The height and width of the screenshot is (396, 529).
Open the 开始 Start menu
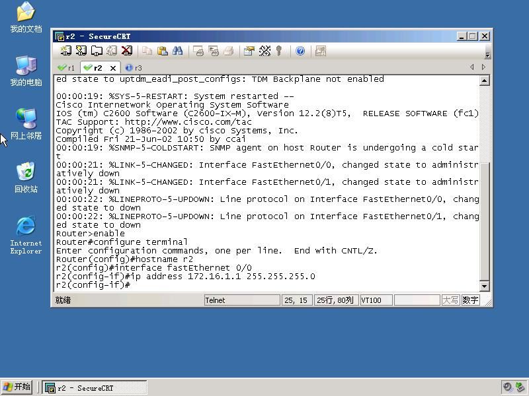[x=17, y=387]
